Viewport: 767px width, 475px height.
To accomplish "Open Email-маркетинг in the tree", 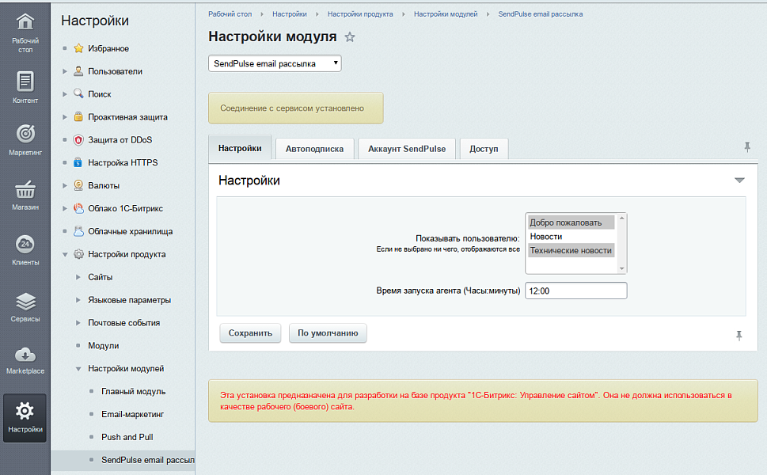I will tap(132, 414).
